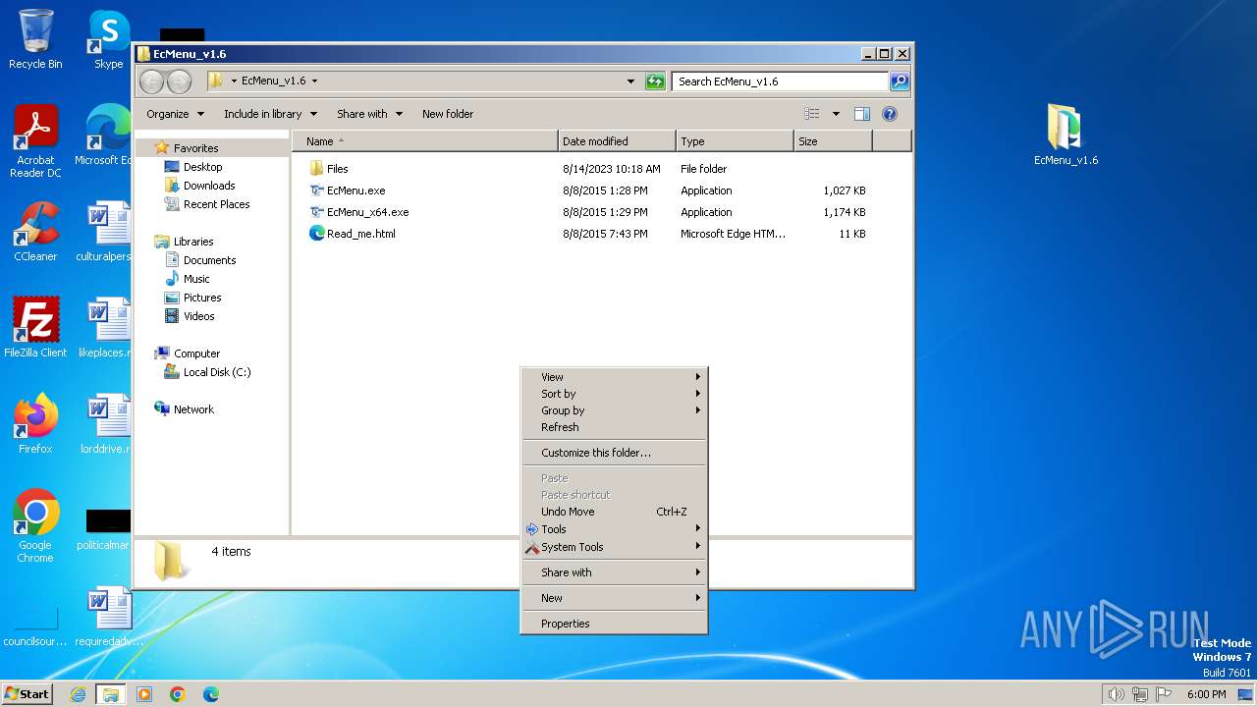Image resolution: width=1257 pixels, height=707 pixels.
Task: Open System Tools context menu entry
Action: (614, 547)
